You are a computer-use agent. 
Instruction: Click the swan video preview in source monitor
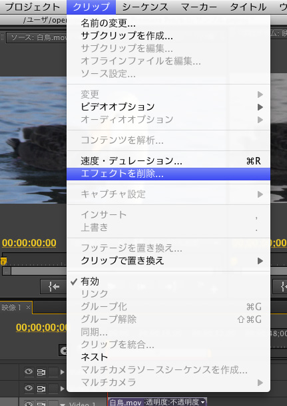pyautogui.click(x=33, y=140)
